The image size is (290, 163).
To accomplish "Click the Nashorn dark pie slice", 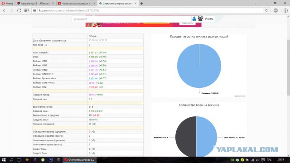I will point(185,137).
